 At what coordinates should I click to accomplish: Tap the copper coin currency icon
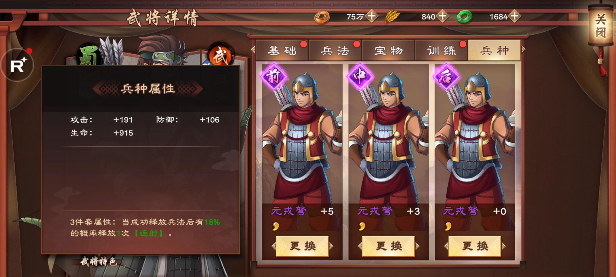point(322,17)
